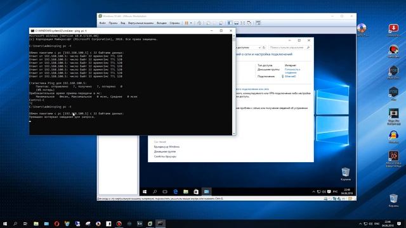Open Брандмауэр Windows link
406x228 pixels.
click(166, 146)
